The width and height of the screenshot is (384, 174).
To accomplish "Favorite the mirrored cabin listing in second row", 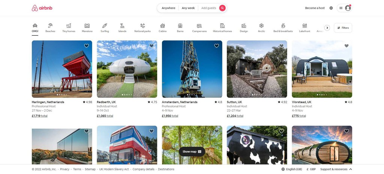I will pyautogui.click(x=87, y=131).
